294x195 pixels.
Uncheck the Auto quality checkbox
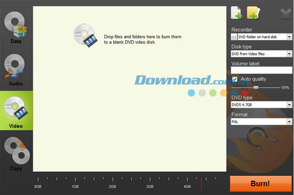click(x=235, y=79)
